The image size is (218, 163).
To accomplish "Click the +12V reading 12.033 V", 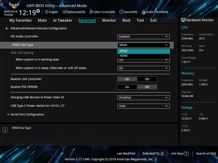I will 187,119.
